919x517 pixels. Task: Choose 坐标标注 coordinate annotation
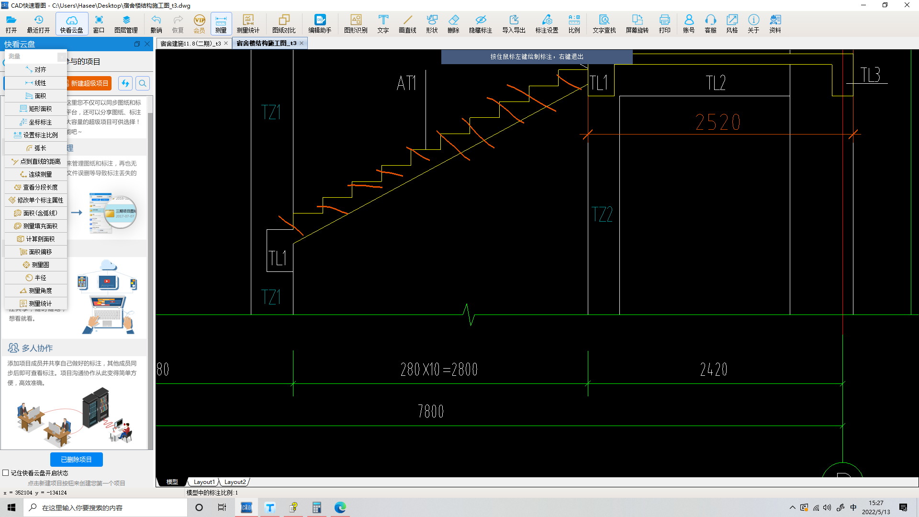(x=36, y=122)
